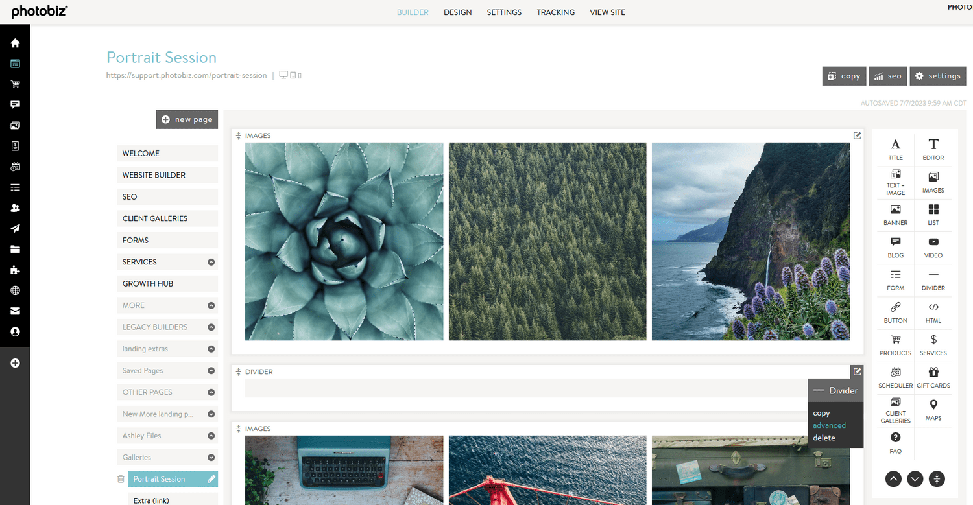
Task: Expand the MORE section
Action: tap(210, 305)
